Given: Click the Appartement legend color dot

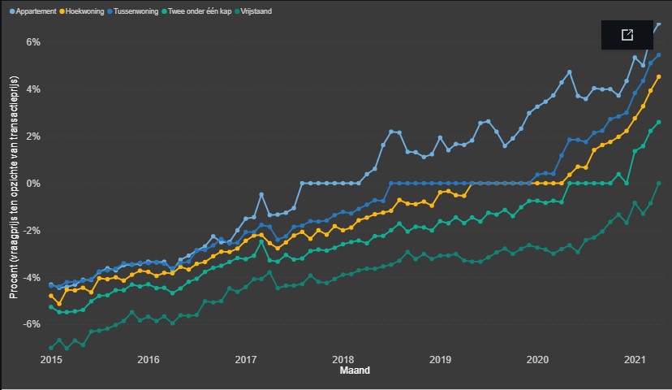Looking at the screenshot, I should click(11, 11).
